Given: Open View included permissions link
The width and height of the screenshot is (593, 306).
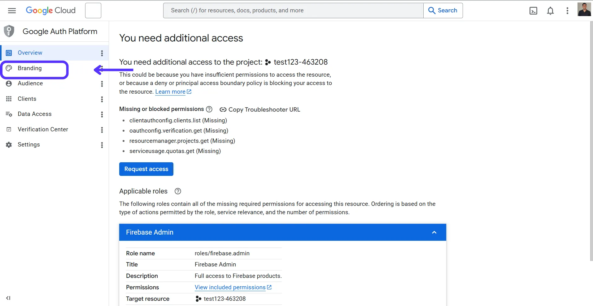Looking at the screenshot, I should (233, 287).
